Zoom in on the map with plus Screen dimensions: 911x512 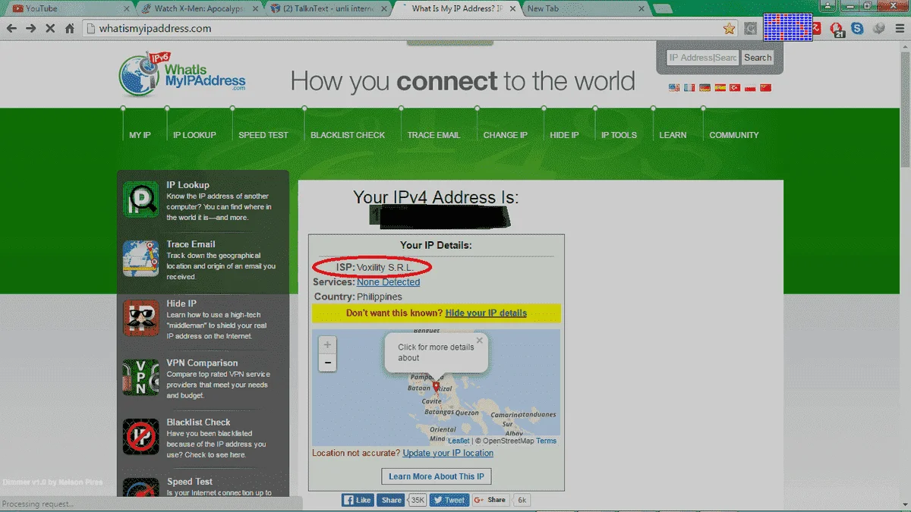coord(327,345)
